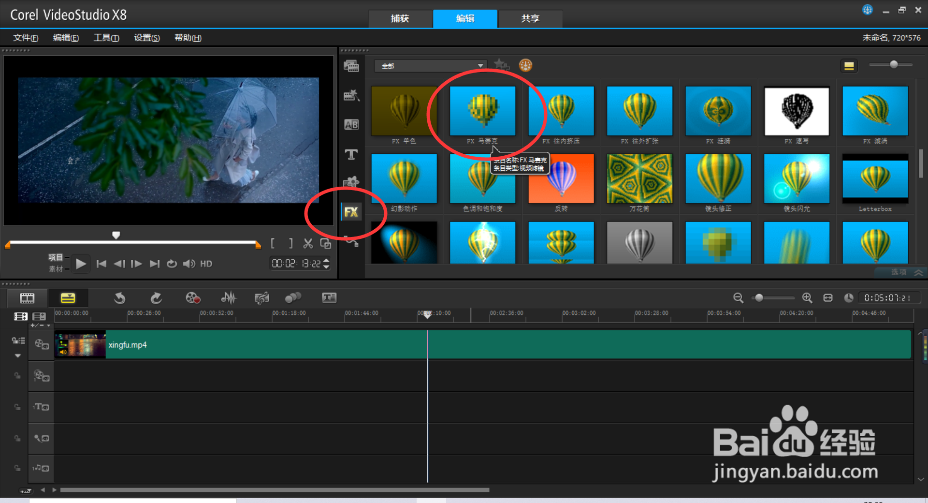Image resolution: width=928 pixels, height=503 pixels.
Task: Click the redo arrow in timeline toolbar
Action: point(156,298)
